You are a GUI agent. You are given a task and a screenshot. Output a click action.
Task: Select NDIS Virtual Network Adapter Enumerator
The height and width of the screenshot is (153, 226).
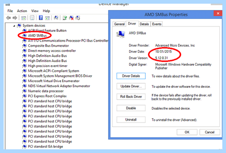coord(59,86)
